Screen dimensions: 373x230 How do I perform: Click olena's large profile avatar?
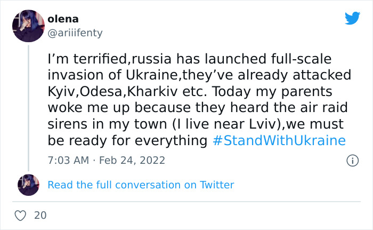pyautogui.click(x=28, y=26)
